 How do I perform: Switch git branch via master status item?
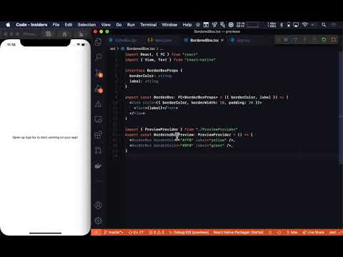click(114, 232)
